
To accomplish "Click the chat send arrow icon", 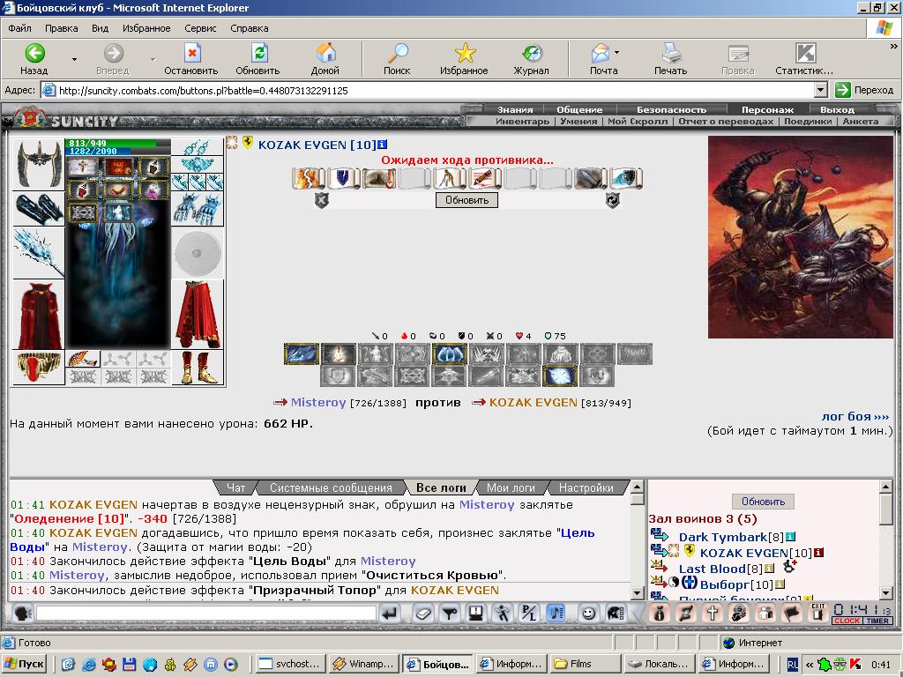I will [390, 614].
